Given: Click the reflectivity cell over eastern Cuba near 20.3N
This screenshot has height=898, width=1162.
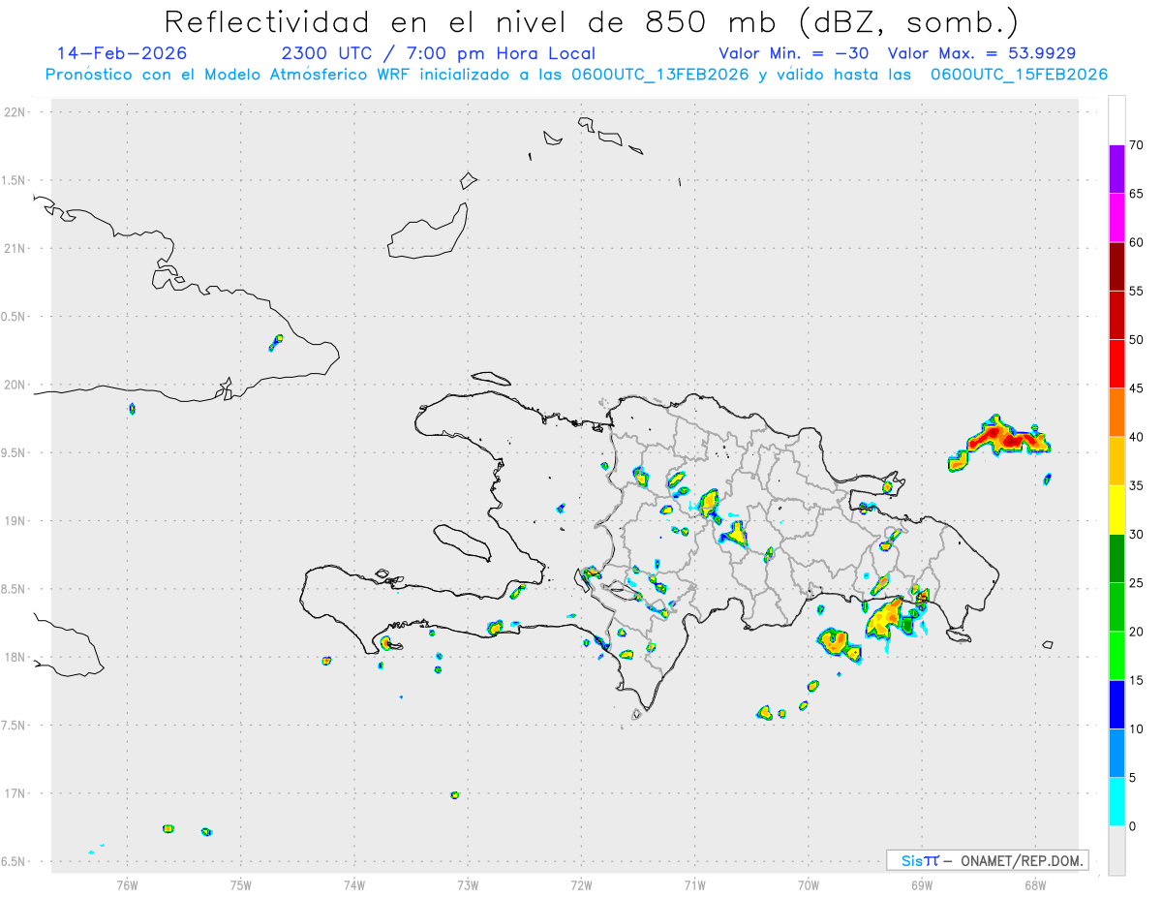Looking at the screenshot, I should (276, 342).
